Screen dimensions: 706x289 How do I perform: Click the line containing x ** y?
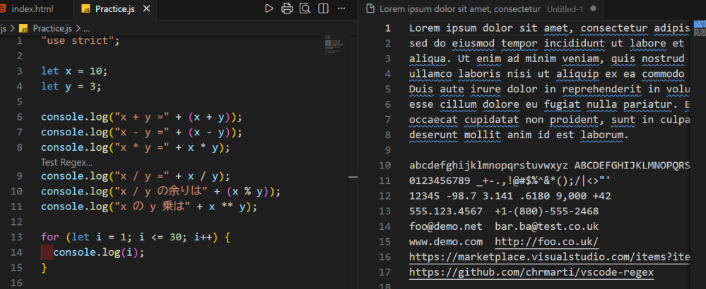point(148,207)
